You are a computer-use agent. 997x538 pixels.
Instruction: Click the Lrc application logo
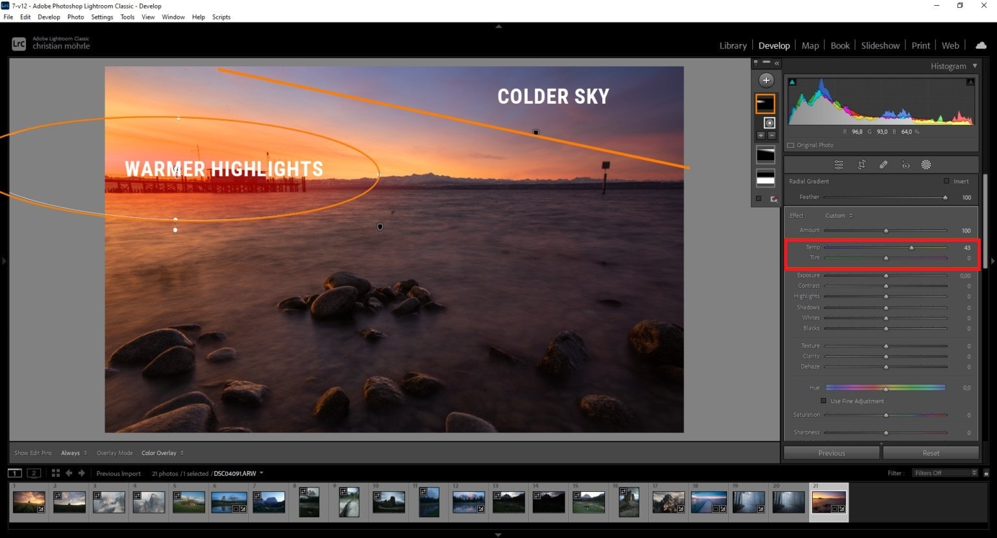[19, 45]
